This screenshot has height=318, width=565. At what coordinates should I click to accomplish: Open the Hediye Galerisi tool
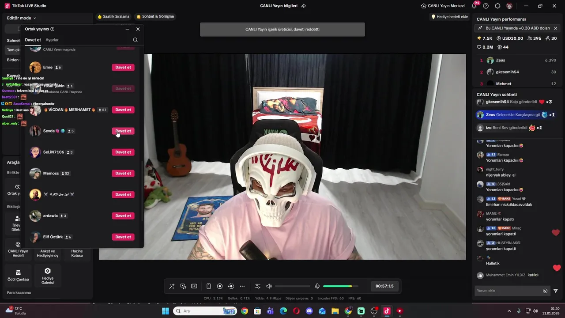[x=48, y=276]
